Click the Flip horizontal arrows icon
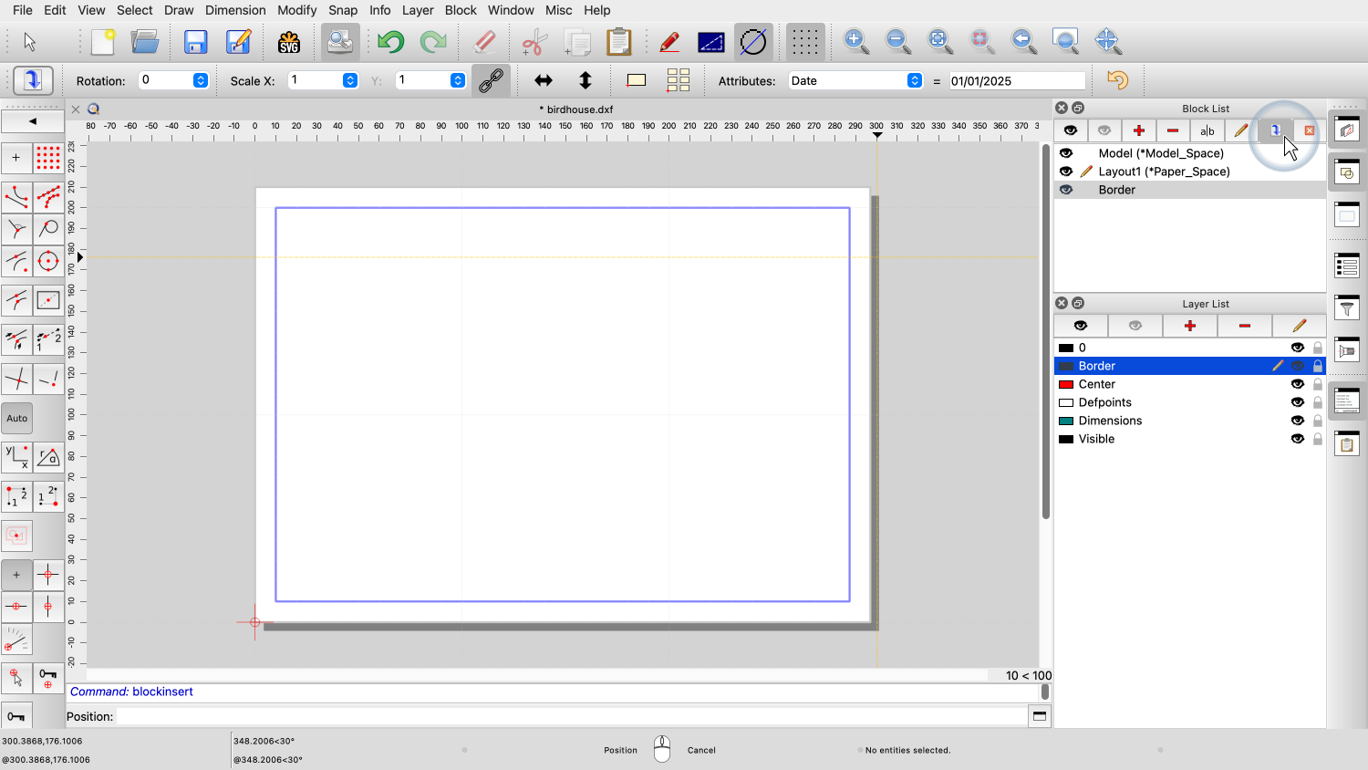 tap(544, 80)
